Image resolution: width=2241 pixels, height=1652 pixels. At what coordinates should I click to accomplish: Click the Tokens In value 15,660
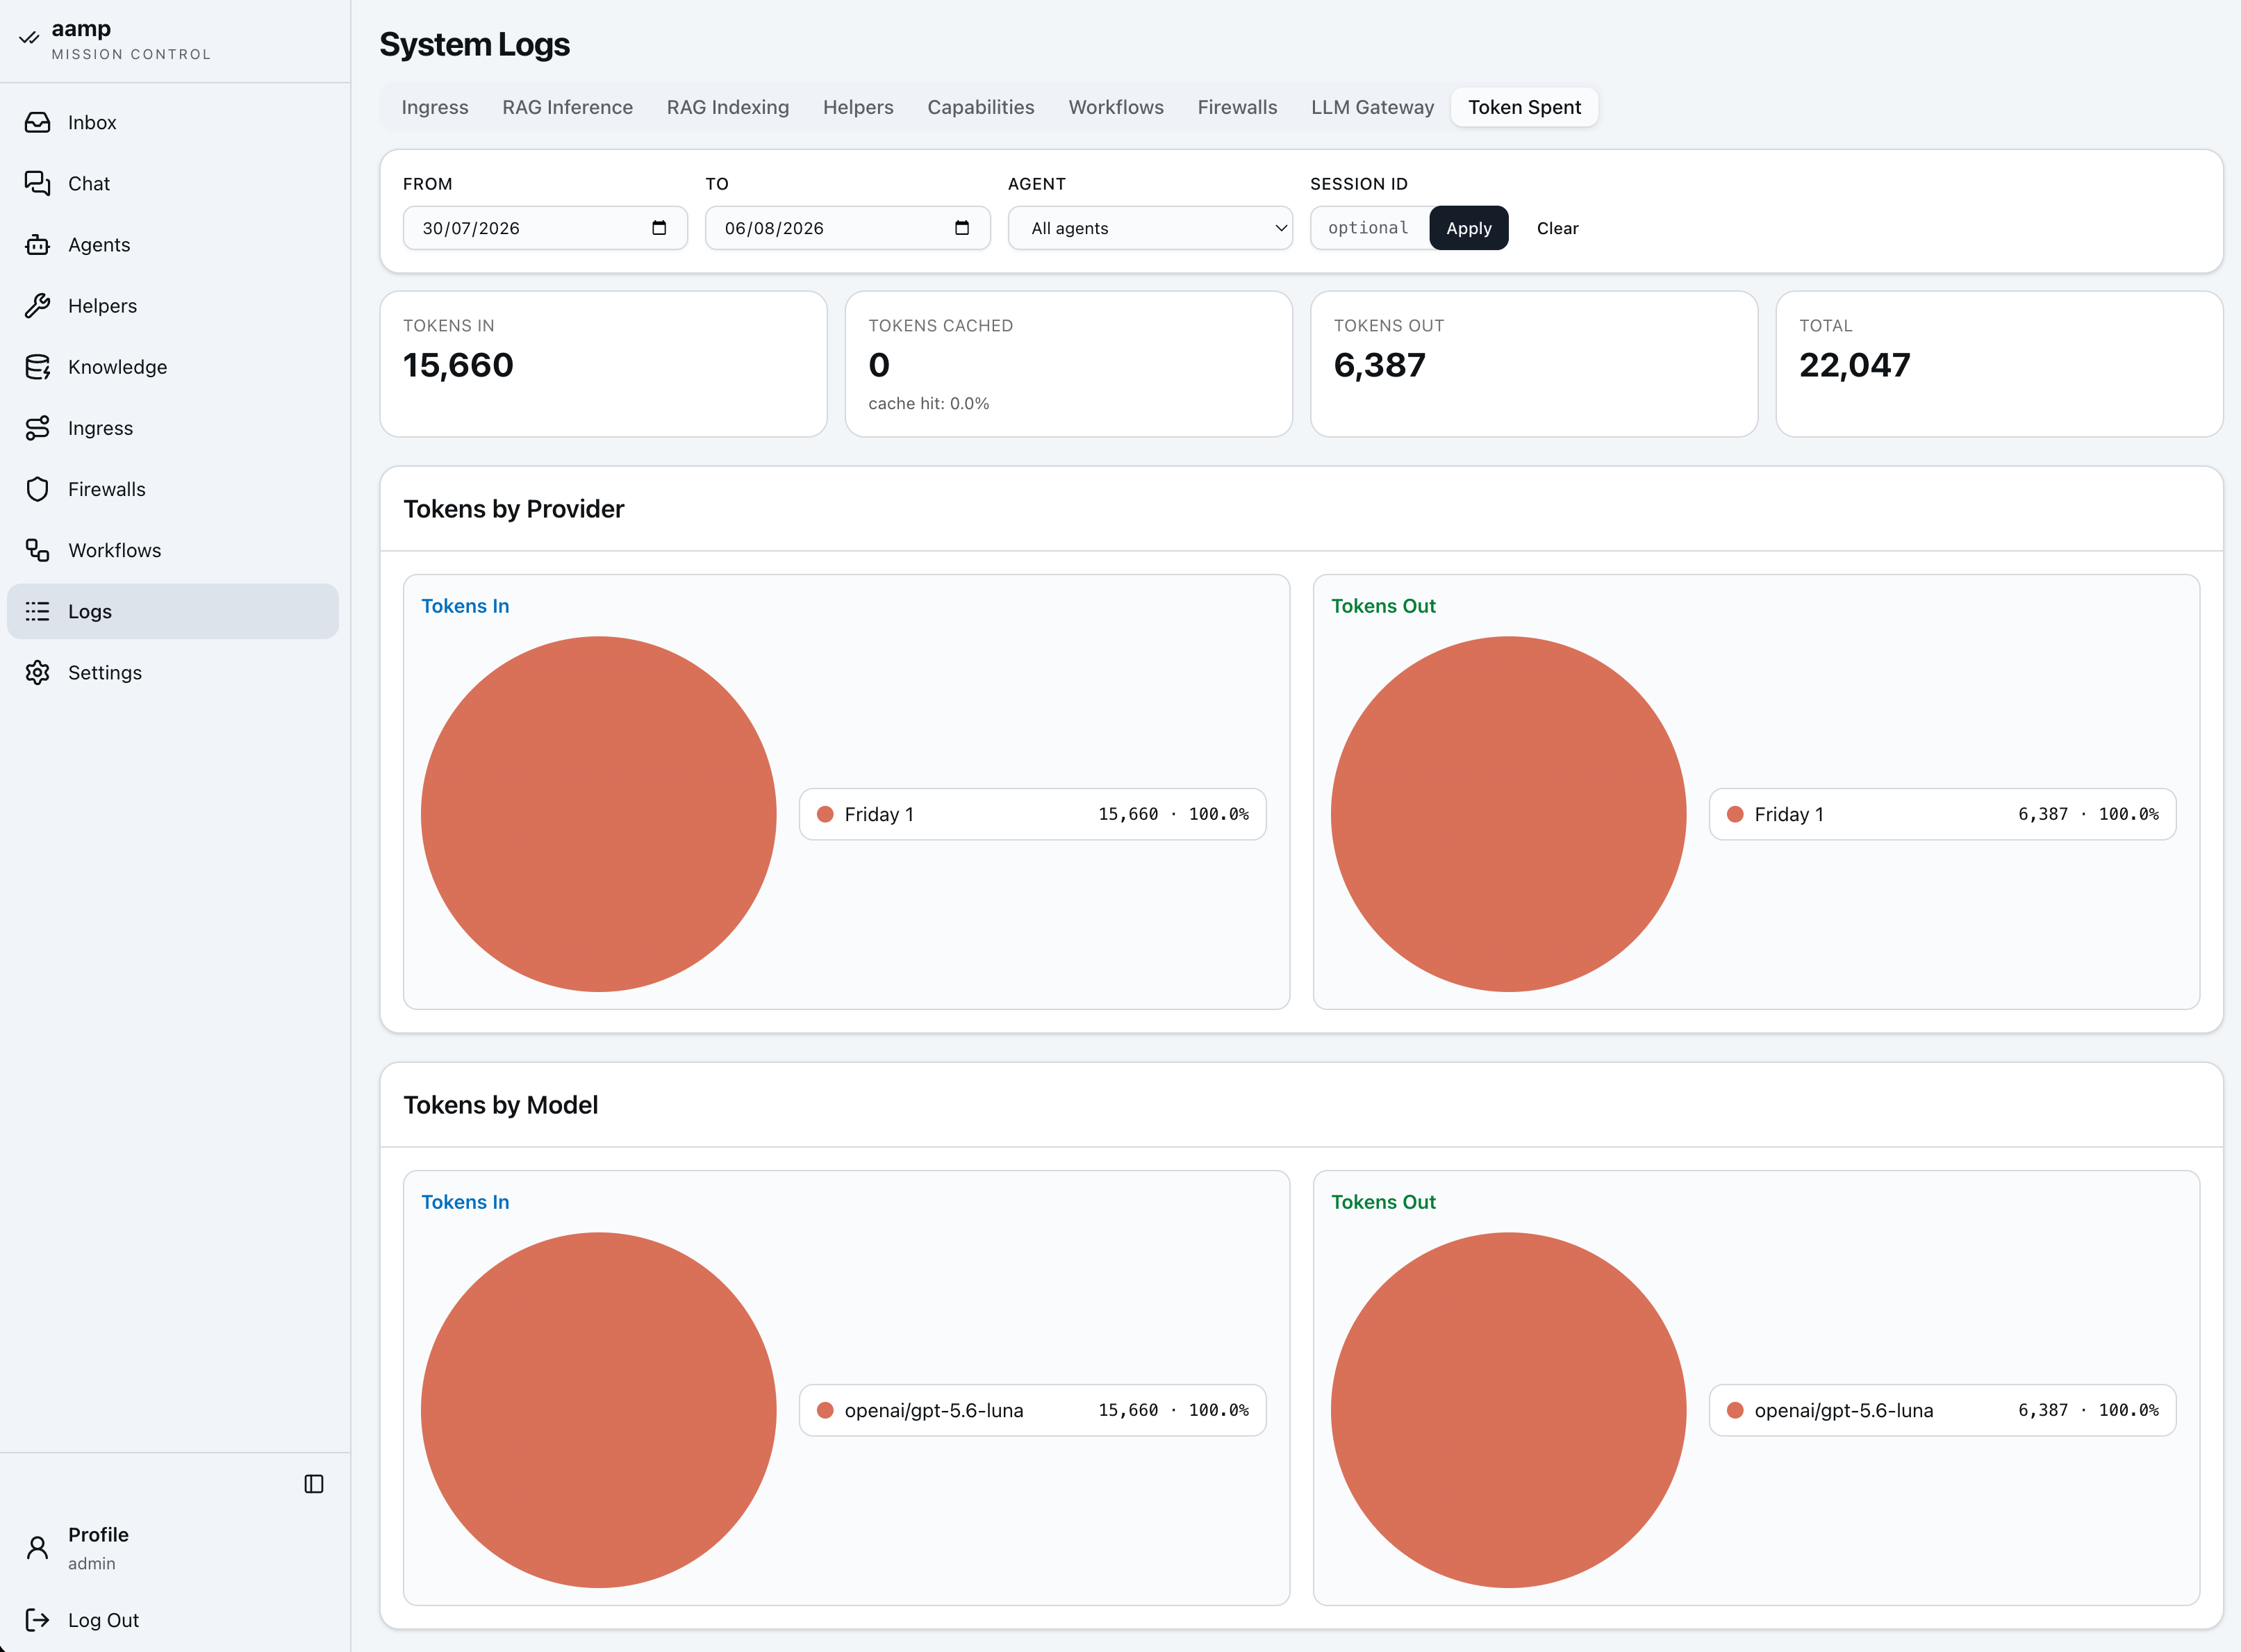point(458,365)
